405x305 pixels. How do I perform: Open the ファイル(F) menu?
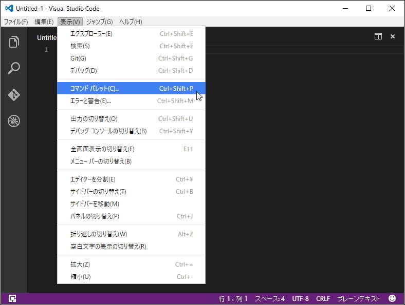(x=16, y=22)
